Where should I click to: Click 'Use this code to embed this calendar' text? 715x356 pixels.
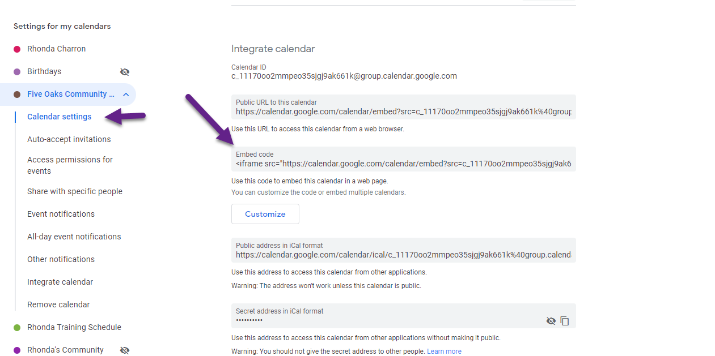coord(310,181)
